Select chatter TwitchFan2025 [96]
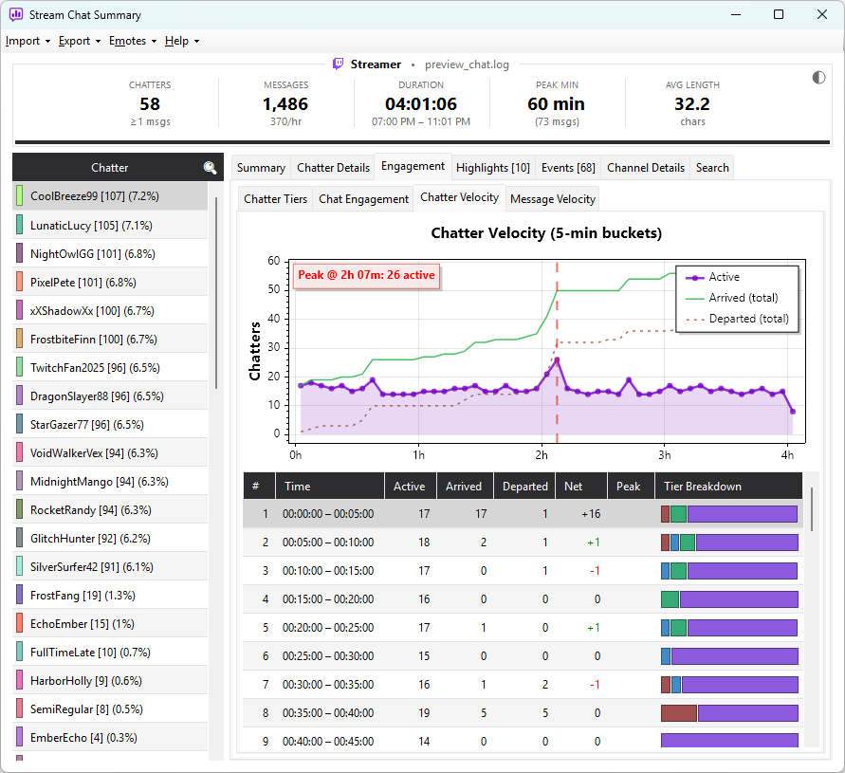The height and width of the screenshot is (773, 845). (x=110, y=368)
